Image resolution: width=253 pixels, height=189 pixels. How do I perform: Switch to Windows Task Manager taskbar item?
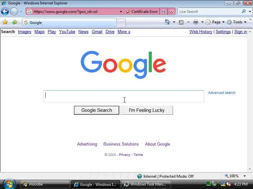(x=146, y=184)
